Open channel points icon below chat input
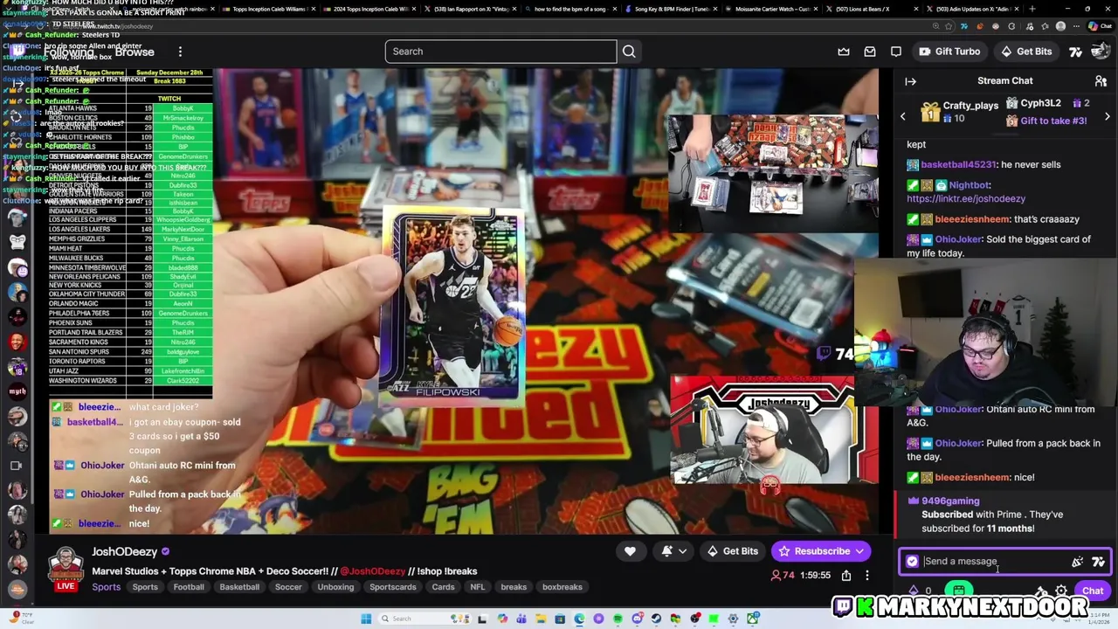This screenshot has width=1118, height=629. pos(913,591)
